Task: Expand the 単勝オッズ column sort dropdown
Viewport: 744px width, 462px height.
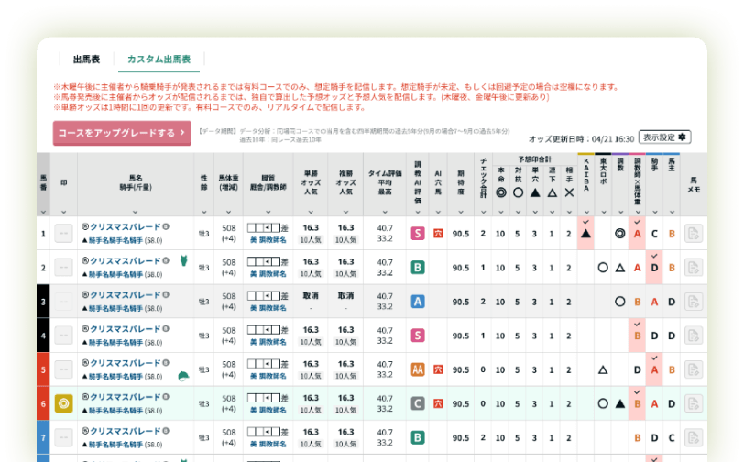Action: [x=311, y=212]
